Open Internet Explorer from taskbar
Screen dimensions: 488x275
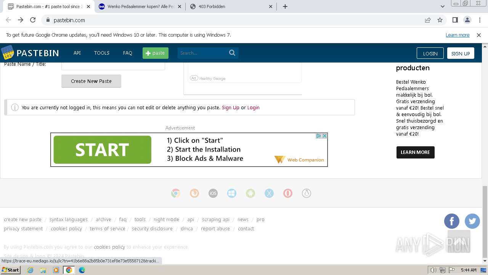(x=30, y=270)
